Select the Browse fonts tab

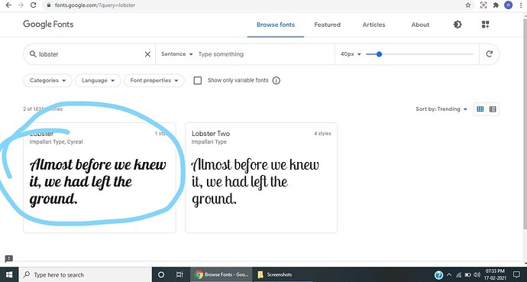(x=276, y=24)
